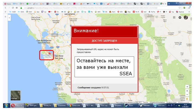Click the green Q extension icon
This screenshot has width=194, height=109.
(184, 8)
